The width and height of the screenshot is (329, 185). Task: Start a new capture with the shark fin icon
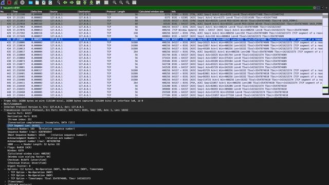tap(3, 3)
